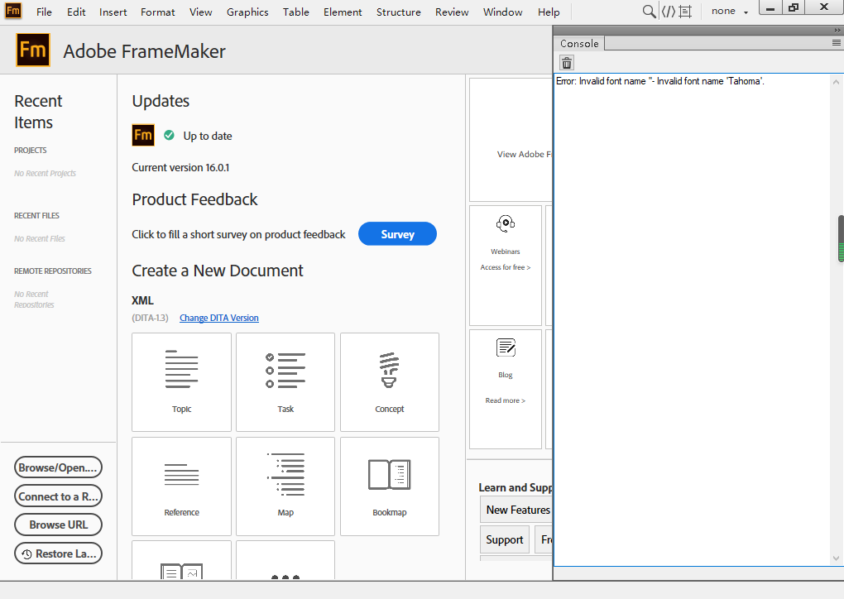Open the Structure menu

398,12
